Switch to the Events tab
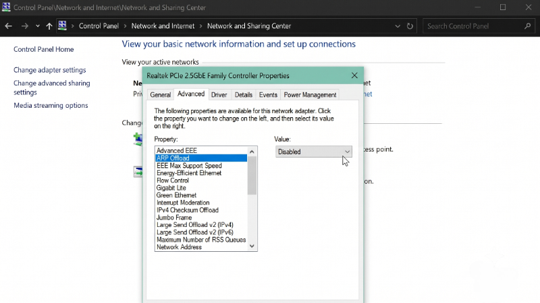540x303 pixels. pos(268,95)
